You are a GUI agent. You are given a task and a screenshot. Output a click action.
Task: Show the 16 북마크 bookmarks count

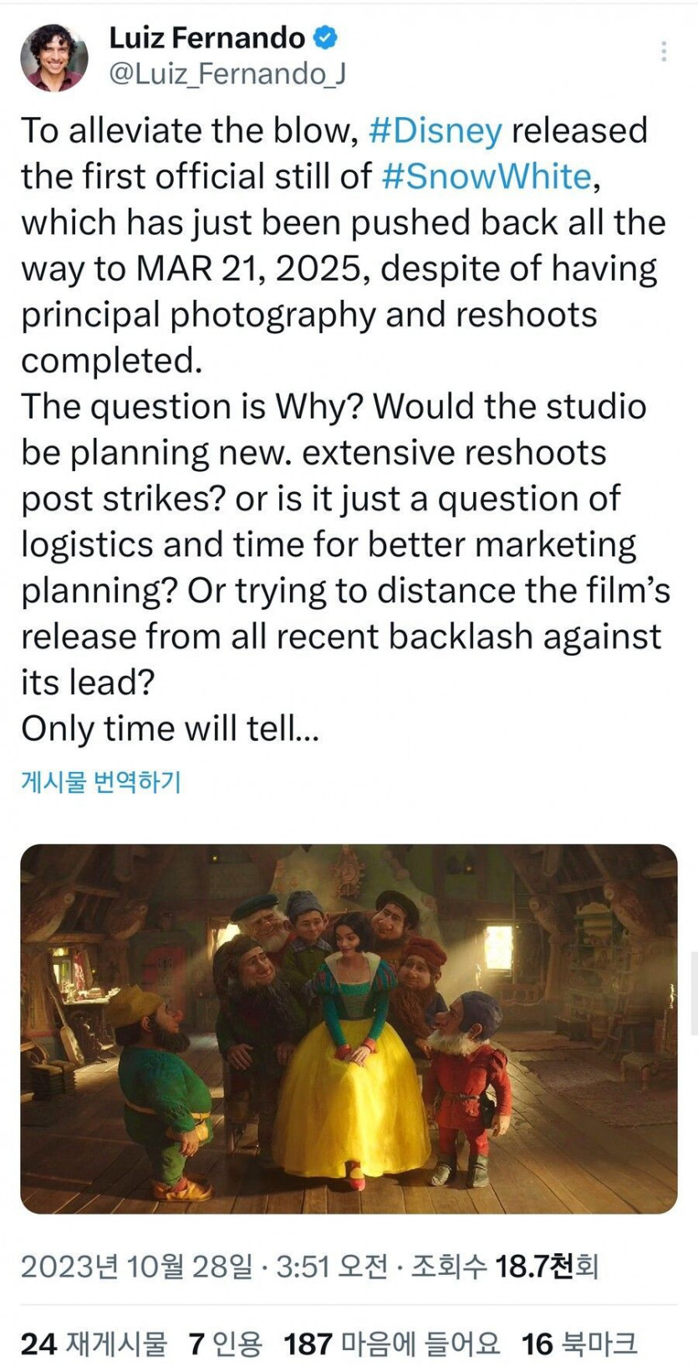click(x=579, y=1343)
